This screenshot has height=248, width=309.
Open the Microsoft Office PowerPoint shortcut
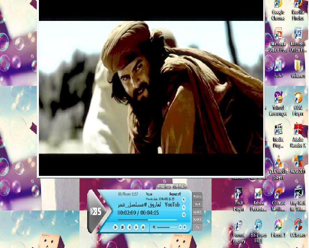[x=278, y=40]
